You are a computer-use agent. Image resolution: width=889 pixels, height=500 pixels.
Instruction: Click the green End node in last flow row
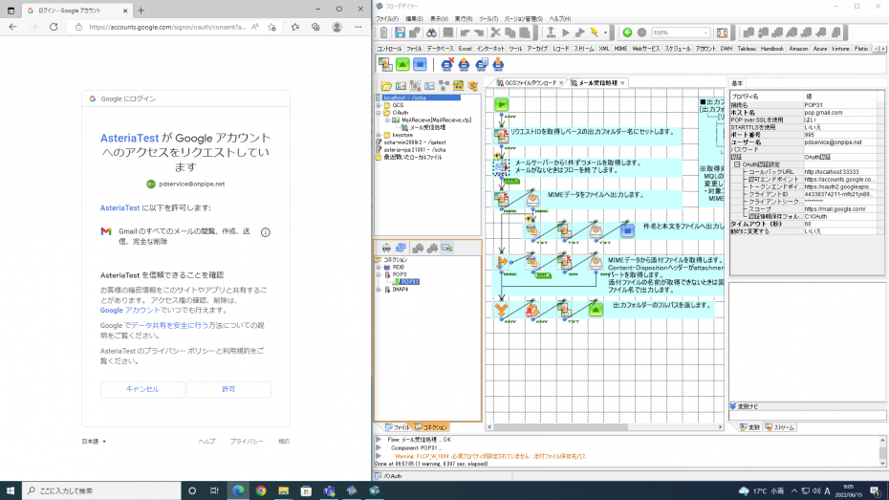pyautogui.click(x=596, y=309)
